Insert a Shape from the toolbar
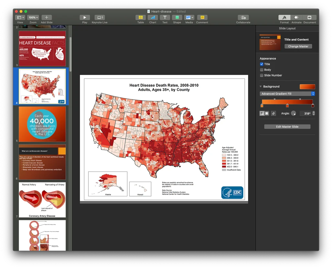Viewport: 332px width, 268px height. (177, 17)
